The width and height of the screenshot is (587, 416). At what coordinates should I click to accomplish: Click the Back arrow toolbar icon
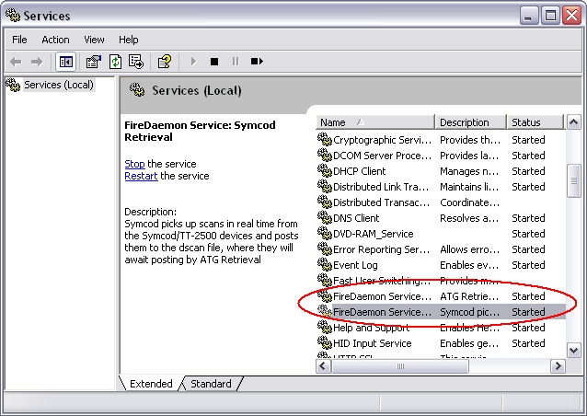point(16,62)
